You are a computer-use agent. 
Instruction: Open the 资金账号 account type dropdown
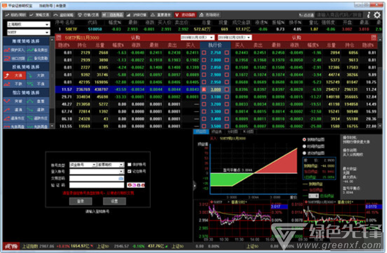(83, 164)
